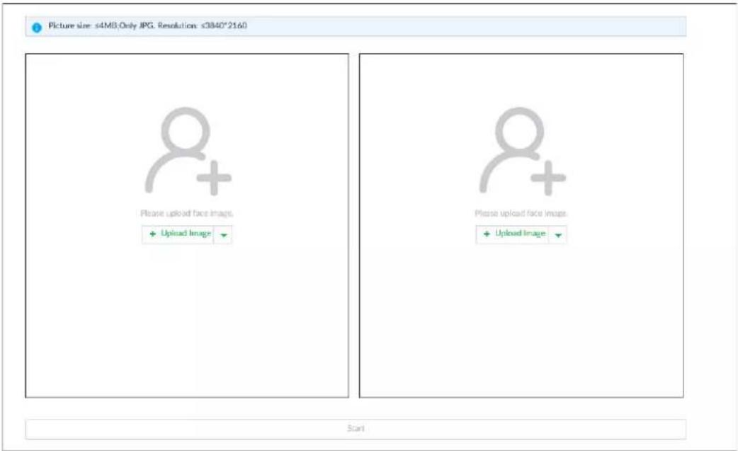738x451 pixels.
Task: Click the blue info icon in the notice bar
Action: click(37, 28)
